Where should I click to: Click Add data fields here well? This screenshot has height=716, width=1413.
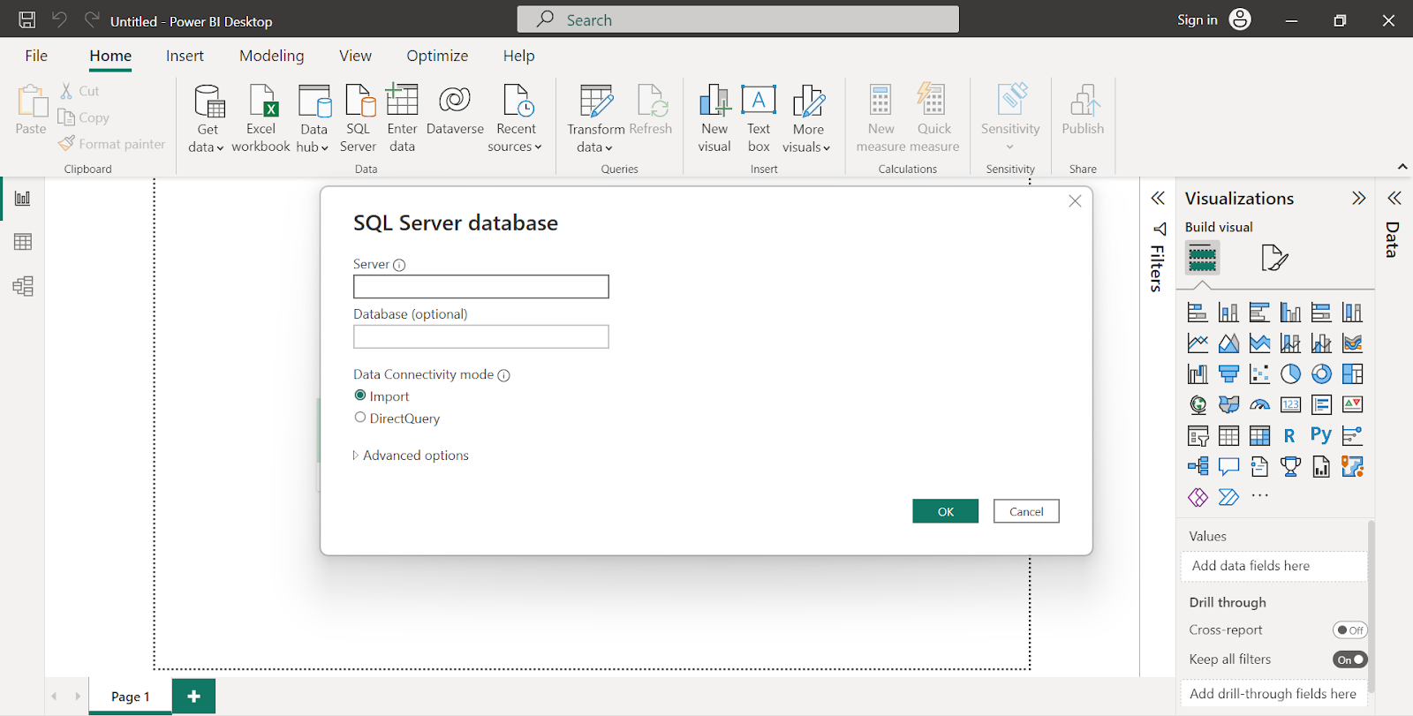(x=1273, y=566)
